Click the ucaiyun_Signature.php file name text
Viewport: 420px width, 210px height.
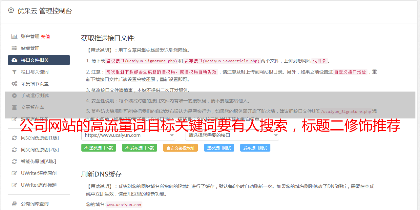coord(151,61)
